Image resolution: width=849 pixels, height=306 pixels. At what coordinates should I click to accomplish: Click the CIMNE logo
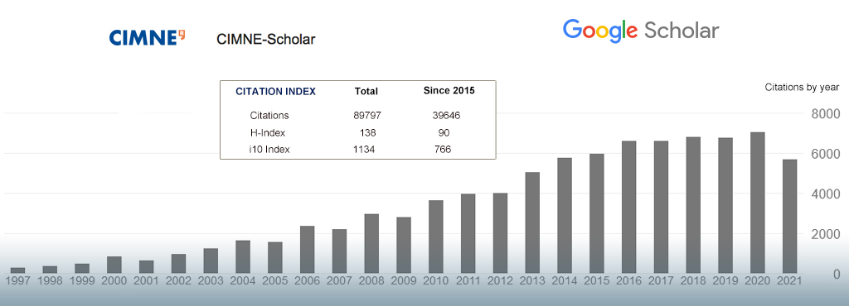(x=148, y=38)
